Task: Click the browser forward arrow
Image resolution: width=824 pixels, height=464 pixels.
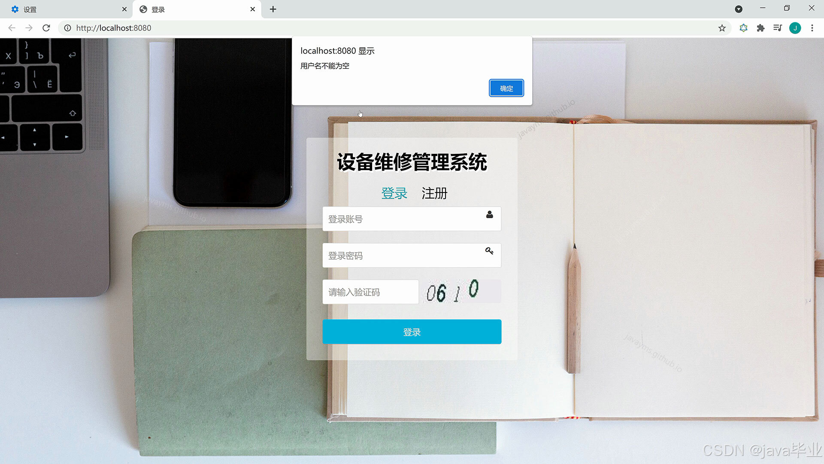Action: (29, 28)
